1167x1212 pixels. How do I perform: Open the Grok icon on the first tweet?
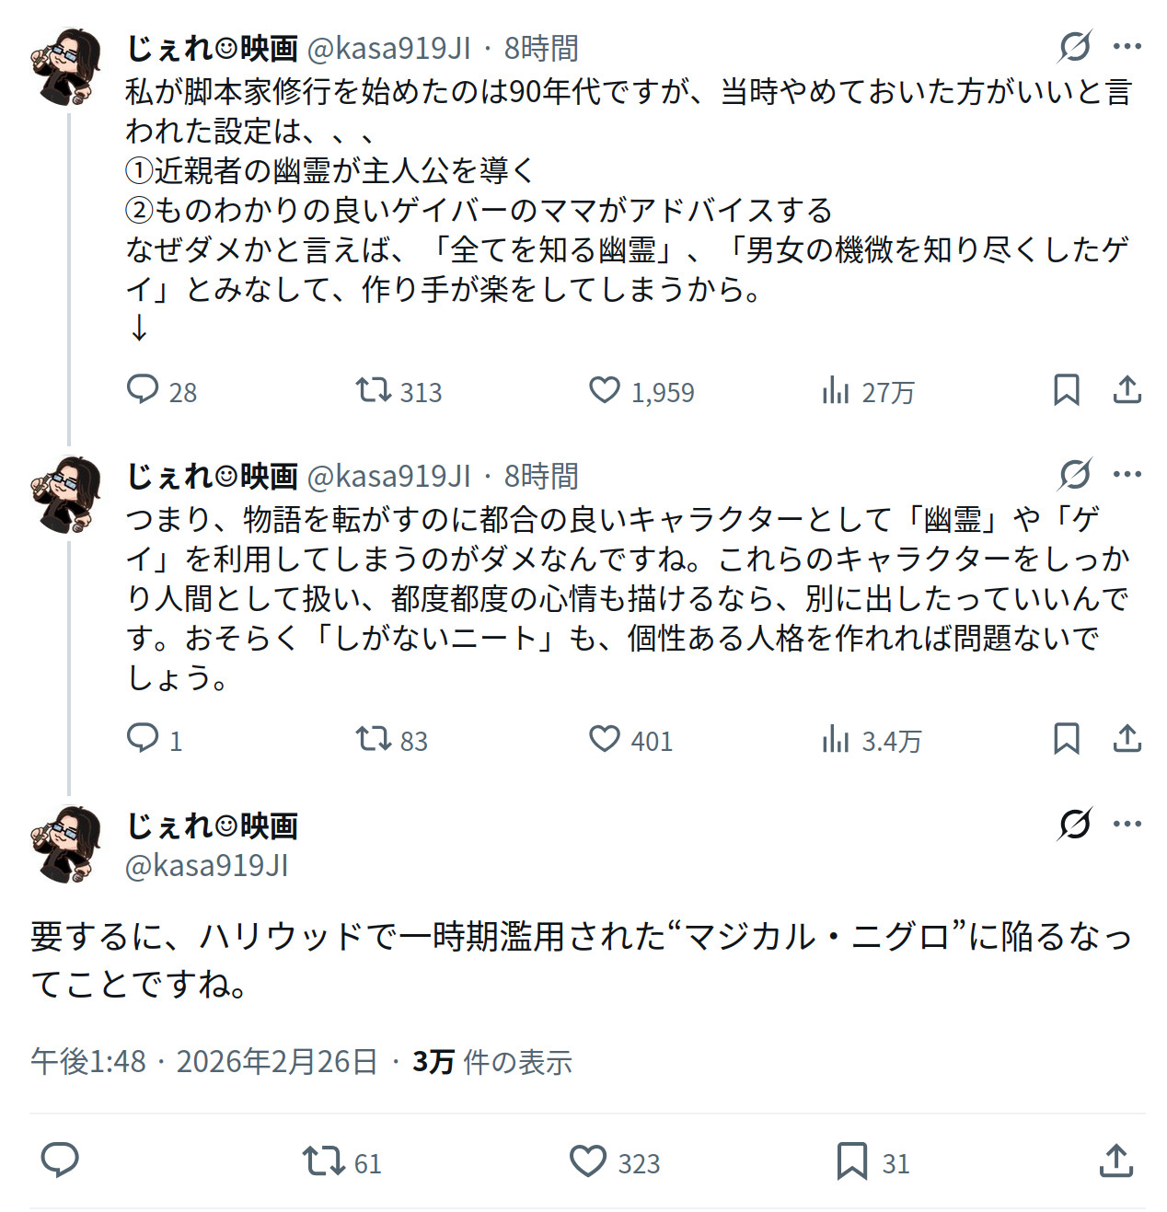1074,46
